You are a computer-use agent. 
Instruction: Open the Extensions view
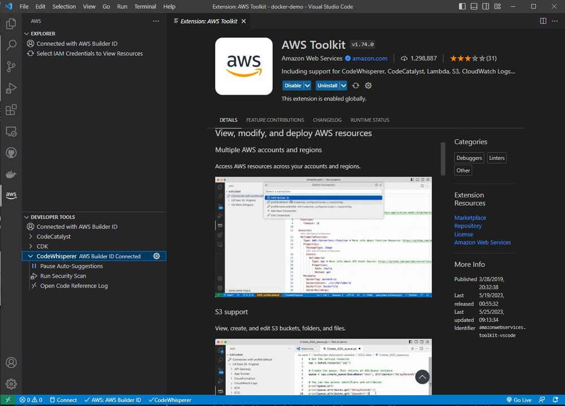click(11, 109)
